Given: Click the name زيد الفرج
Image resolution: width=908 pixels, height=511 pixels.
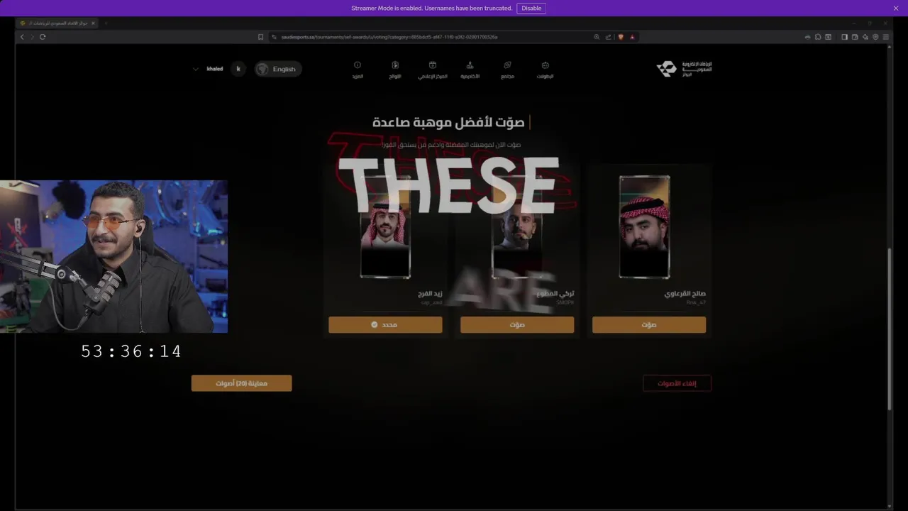Looking at the screenshot, I should click(430, 293).
